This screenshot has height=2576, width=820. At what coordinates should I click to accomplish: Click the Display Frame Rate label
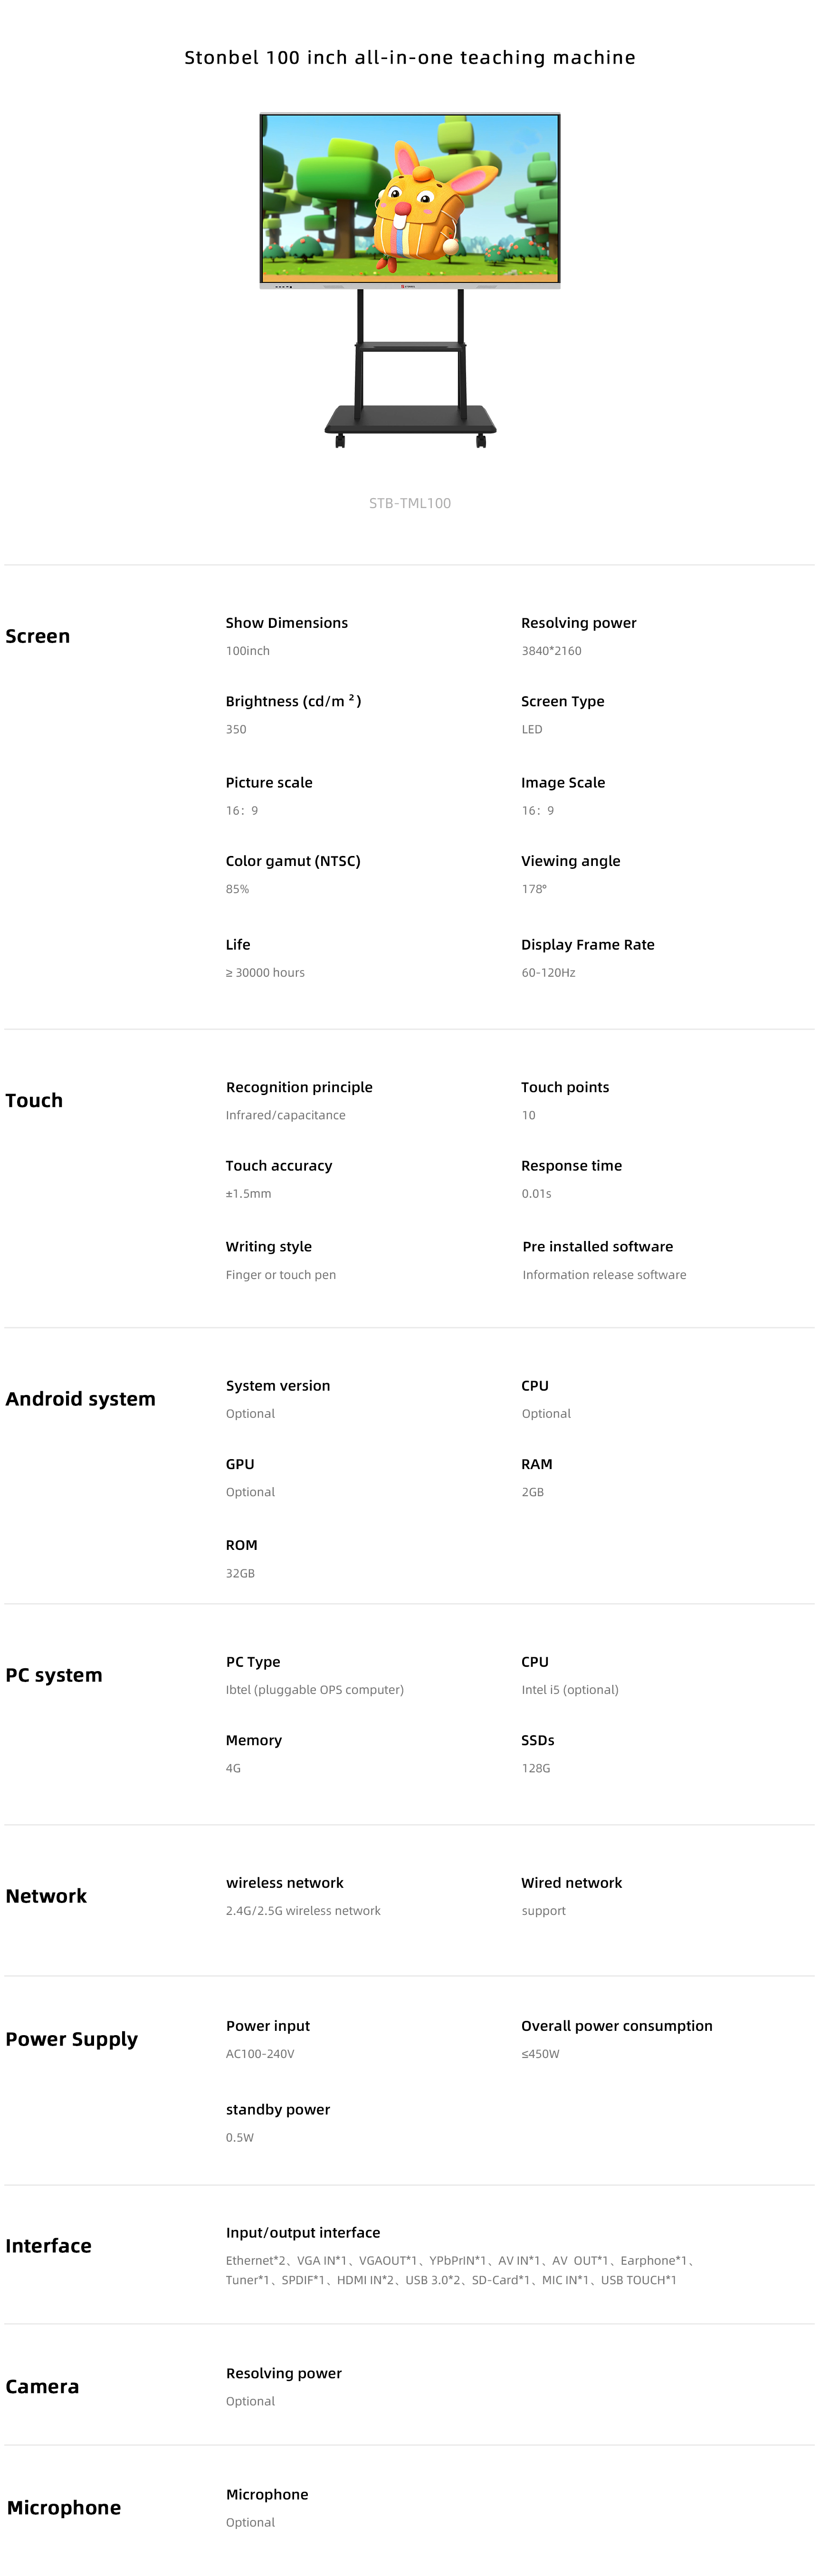(x=588, y=944)
